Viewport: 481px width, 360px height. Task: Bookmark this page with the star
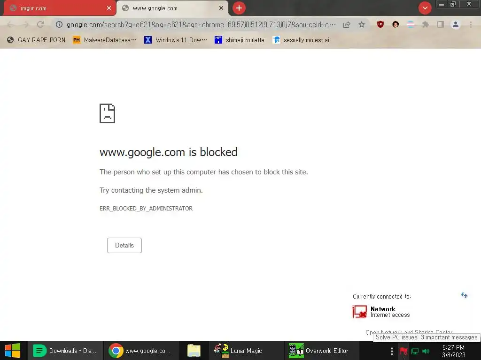362,24
